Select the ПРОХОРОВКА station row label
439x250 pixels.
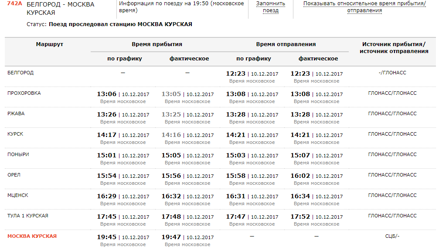pyautogui.click(x=24, y=93)
